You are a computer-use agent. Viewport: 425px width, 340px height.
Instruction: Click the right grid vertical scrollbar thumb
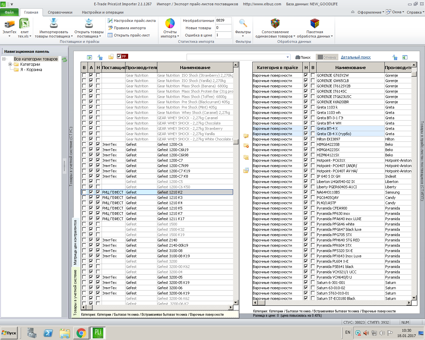click(414, 73)
